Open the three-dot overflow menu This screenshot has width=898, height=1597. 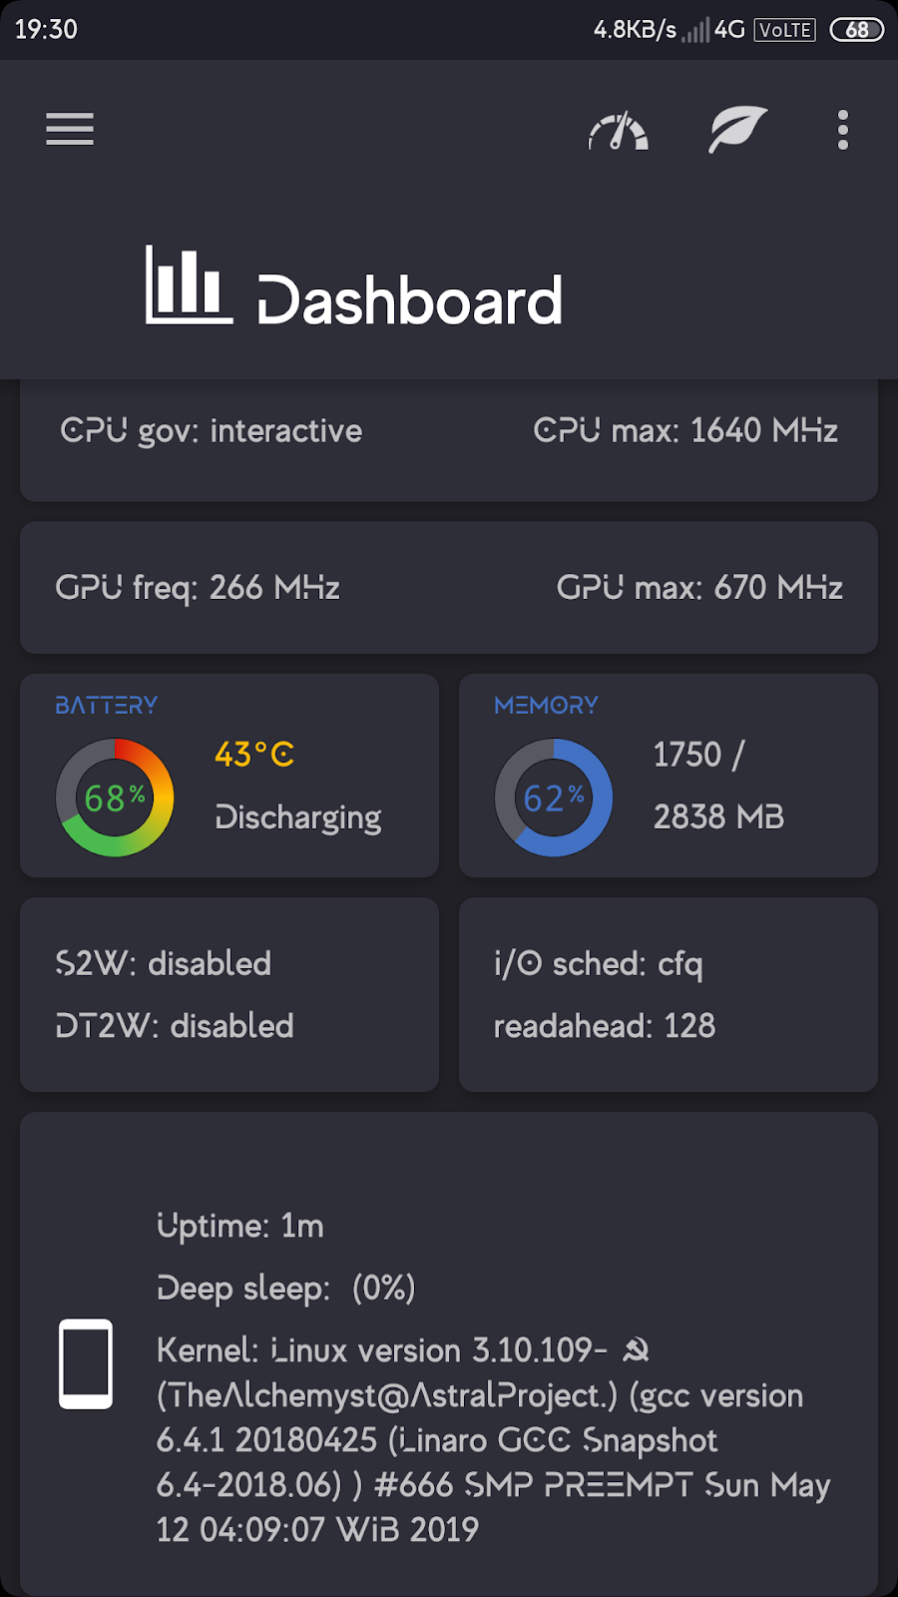(843, 130)
